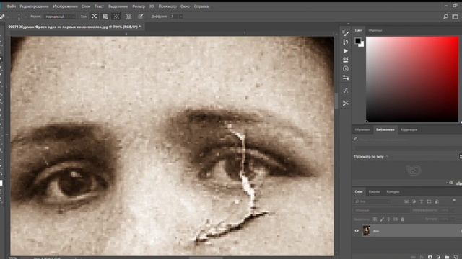Open the collapsed panel icon showing sliders

(x=346, y=78)
